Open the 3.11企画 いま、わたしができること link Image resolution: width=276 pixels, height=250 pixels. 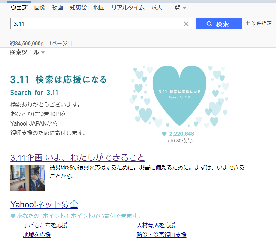(78, 157)
